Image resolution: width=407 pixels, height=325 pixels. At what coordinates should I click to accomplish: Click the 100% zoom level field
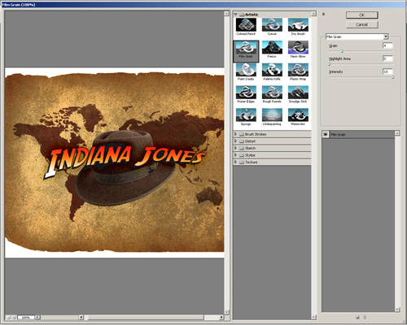tap(26, 317)
